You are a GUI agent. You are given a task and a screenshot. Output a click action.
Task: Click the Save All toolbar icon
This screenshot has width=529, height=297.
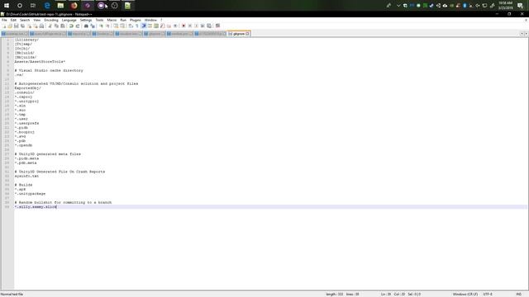coord(22,26)
